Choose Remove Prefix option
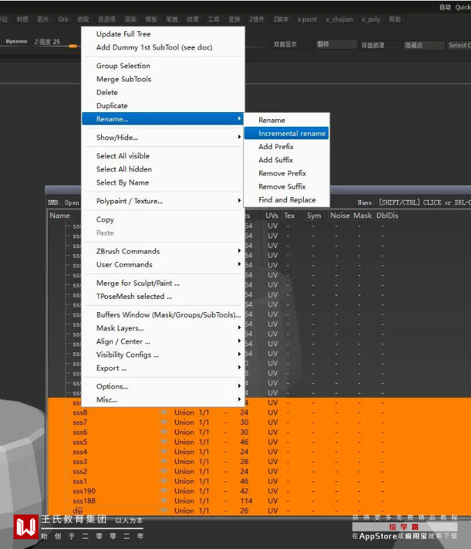Screen dimensions: 471x549 tap(286, 173)
